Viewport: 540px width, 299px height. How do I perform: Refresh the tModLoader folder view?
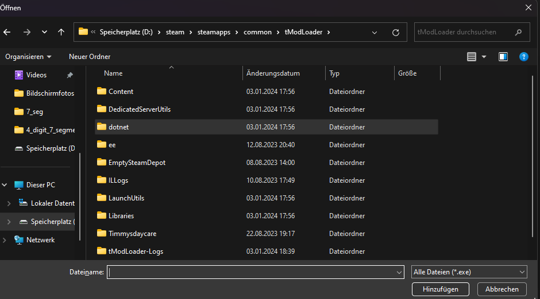point(396,32)
